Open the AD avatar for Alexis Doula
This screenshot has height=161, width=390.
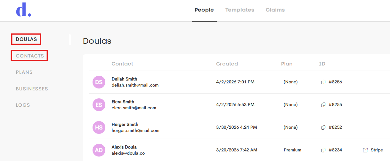[x=99, y=150]
